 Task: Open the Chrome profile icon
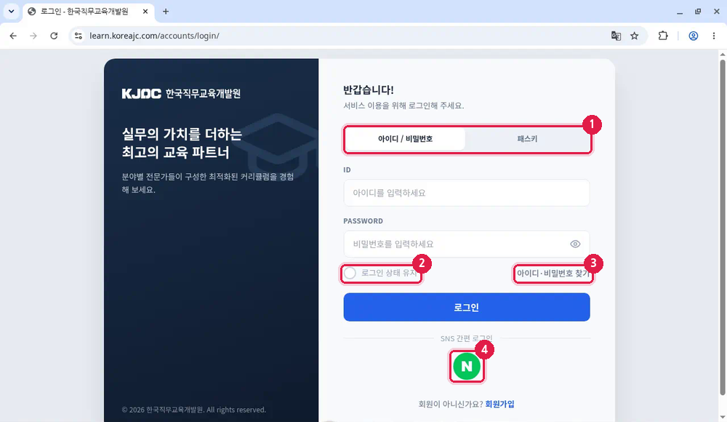(693, 36)
